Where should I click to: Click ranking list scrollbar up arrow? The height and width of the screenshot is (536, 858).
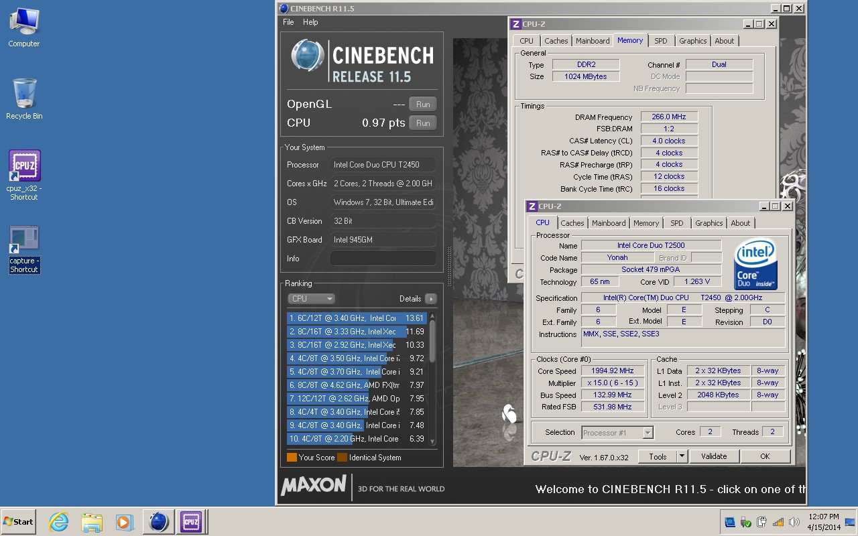pos(432,316)
